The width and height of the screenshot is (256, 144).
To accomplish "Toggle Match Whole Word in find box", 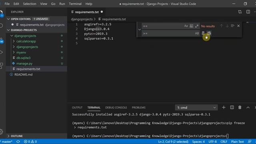I will (x=191, y=26).
